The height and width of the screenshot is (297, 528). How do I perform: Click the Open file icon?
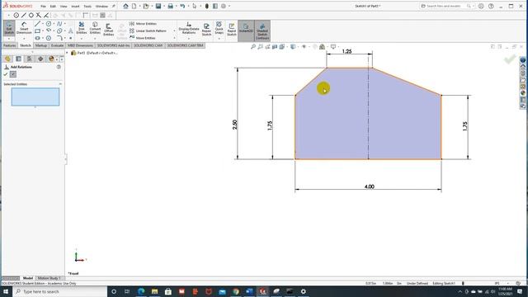coord(146,6)
